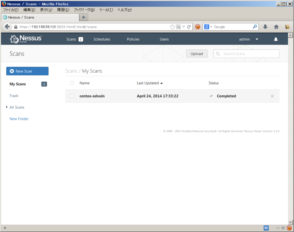Click the Scans breadcrumb link

(71, 71)
